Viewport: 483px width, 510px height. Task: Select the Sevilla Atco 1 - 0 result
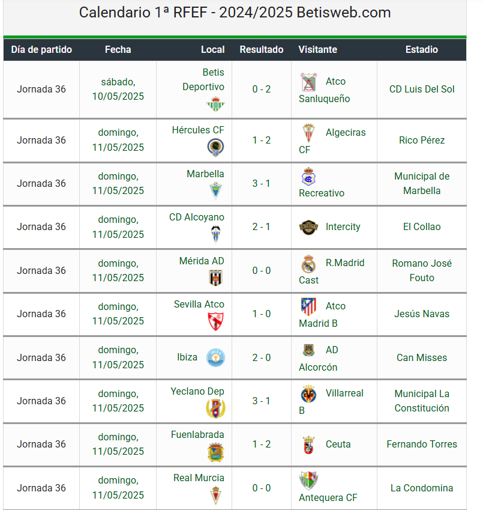tap(262, 314)
